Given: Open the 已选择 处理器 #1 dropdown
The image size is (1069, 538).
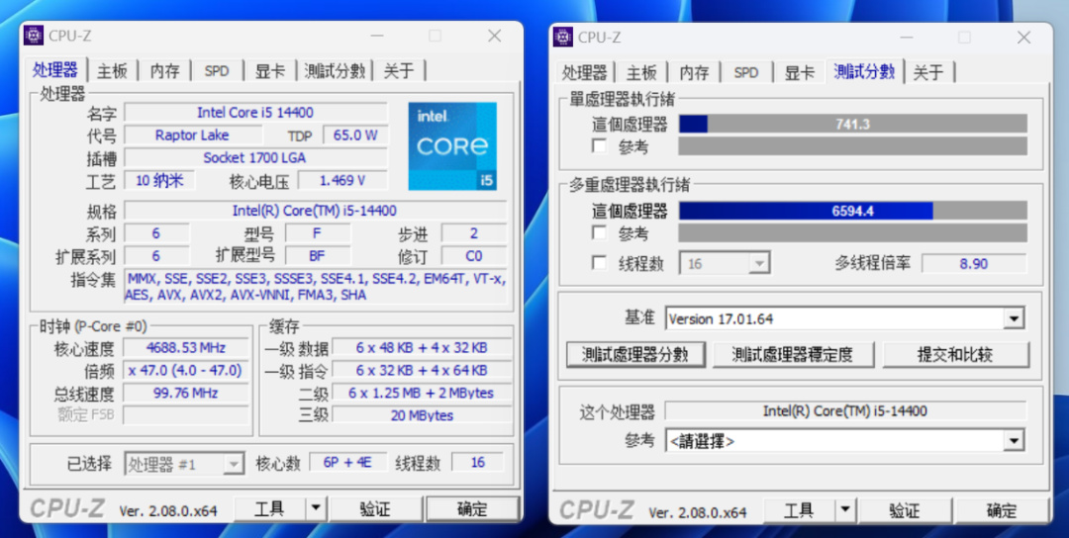Looking at the screenshot, I should coord(184,464).
